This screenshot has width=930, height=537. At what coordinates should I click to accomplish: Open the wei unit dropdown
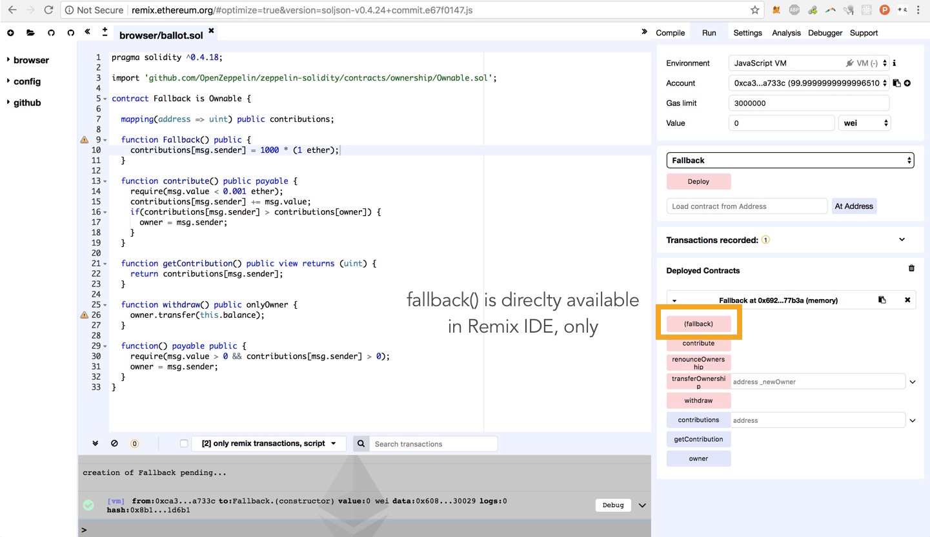pyautogui.click(x=864, y=123)
